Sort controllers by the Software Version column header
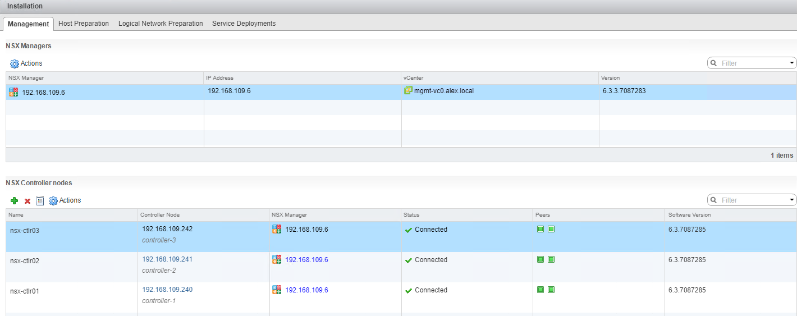The height and width of the screenshot is (316, 797). click(689, 215)
